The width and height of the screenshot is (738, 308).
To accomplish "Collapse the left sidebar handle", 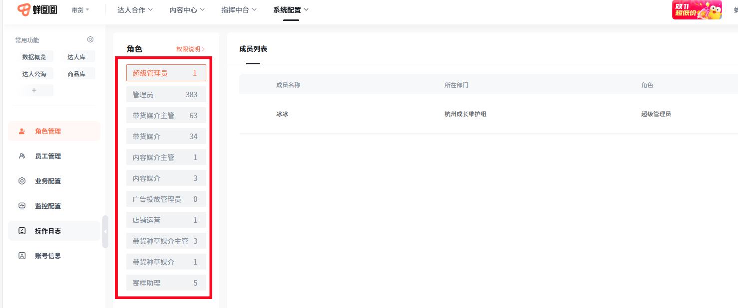I will click(x=105, y=232).
